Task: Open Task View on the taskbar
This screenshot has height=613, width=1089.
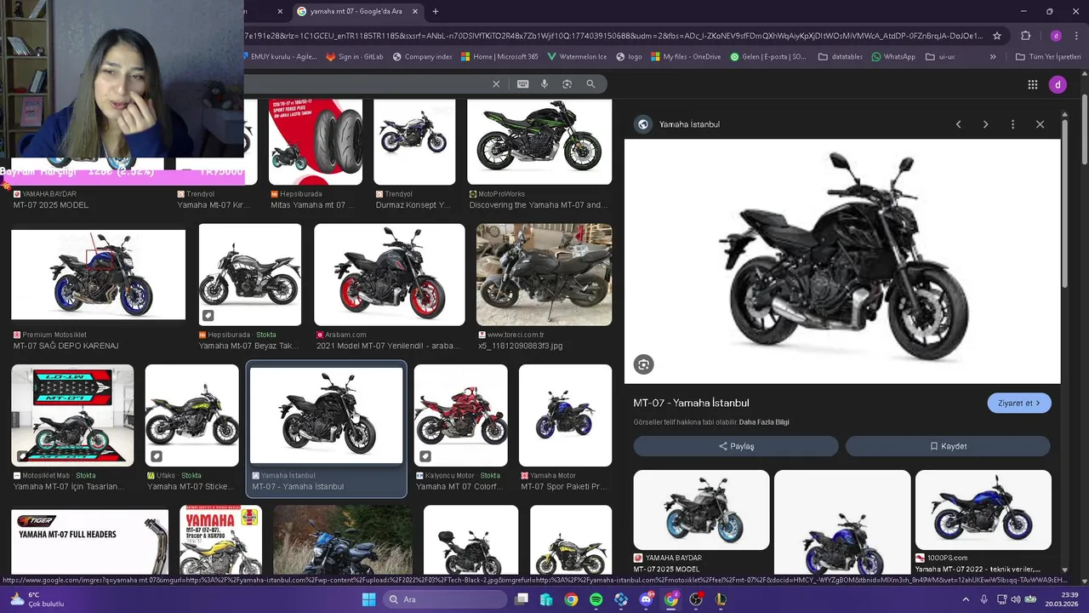Action: click(x=522, y=599)
